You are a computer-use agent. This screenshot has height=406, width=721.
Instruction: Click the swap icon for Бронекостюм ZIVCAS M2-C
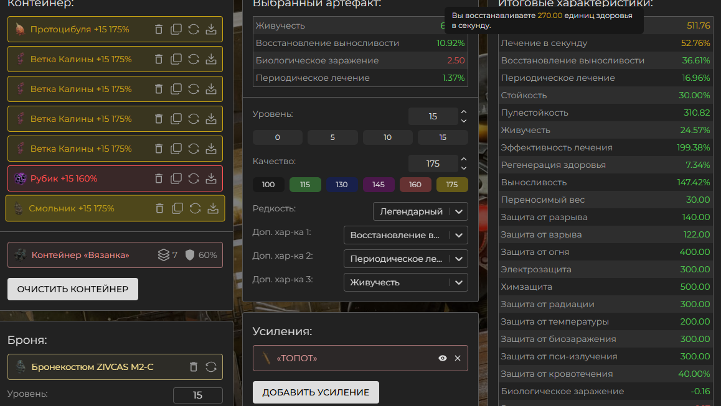point(211,367)
